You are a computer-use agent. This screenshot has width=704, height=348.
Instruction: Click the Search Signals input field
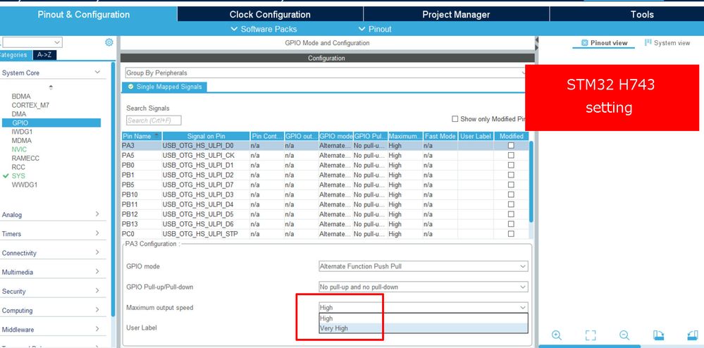(154, 120)
